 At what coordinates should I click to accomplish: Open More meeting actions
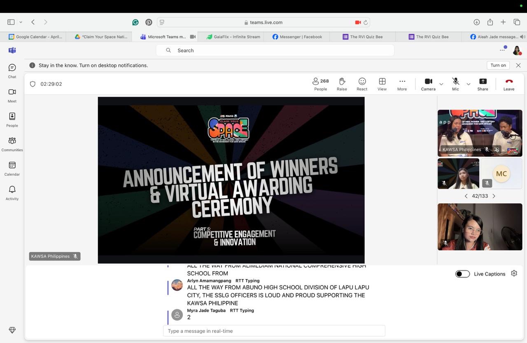click(x=402, y=84)
